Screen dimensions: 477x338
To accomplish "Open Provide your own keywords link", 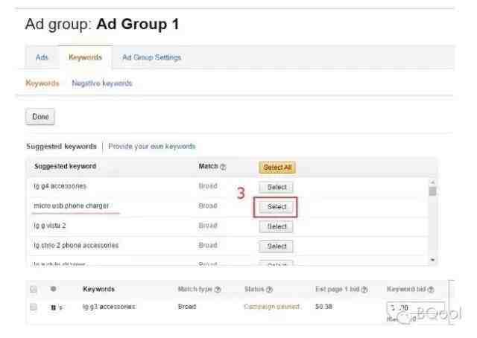I will [x=152, y=146].
